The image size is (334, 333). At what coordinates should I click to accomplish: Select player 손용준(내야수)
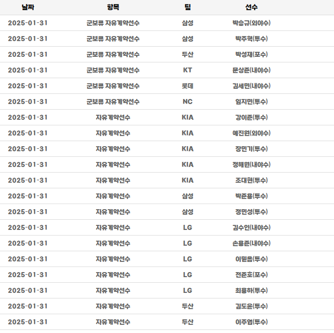(251, 243)
